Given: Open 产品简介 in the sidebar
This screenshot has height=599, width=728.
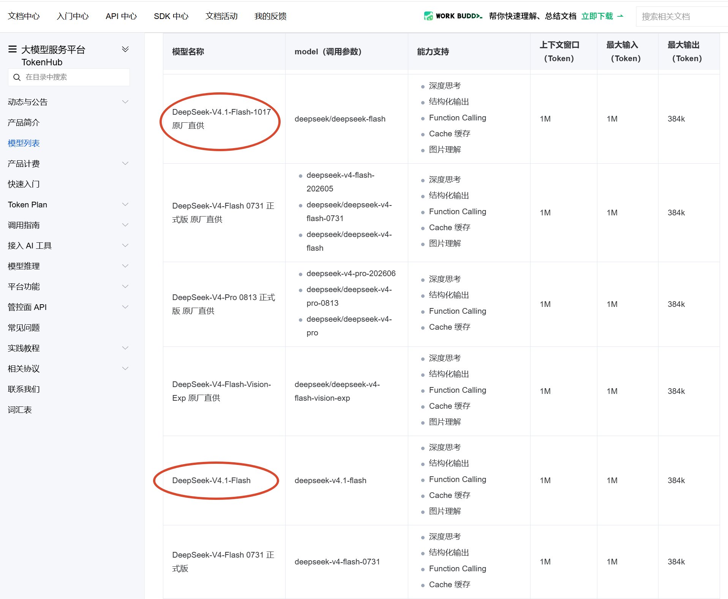Looking at the screenshot, I should [24, 122].
